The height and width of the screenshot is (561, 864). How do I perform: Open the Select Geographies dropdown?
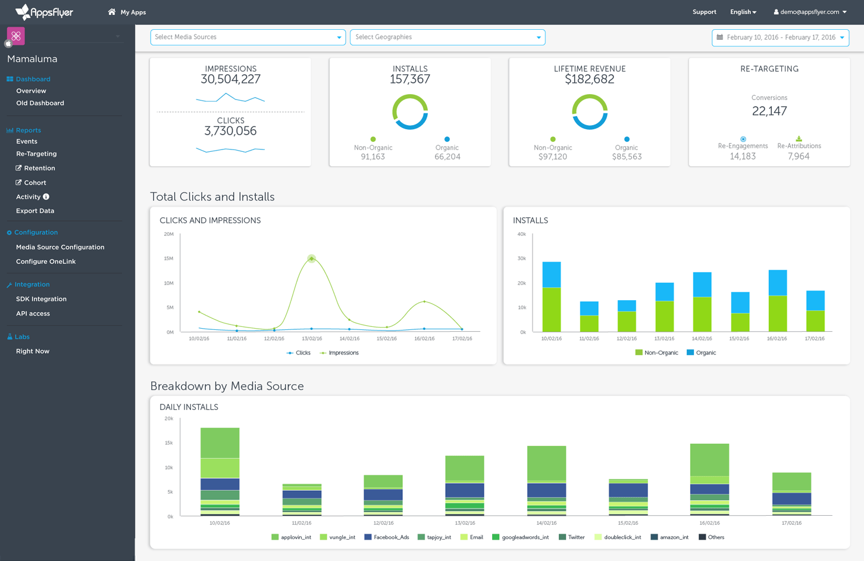click(x=447, y=38)
